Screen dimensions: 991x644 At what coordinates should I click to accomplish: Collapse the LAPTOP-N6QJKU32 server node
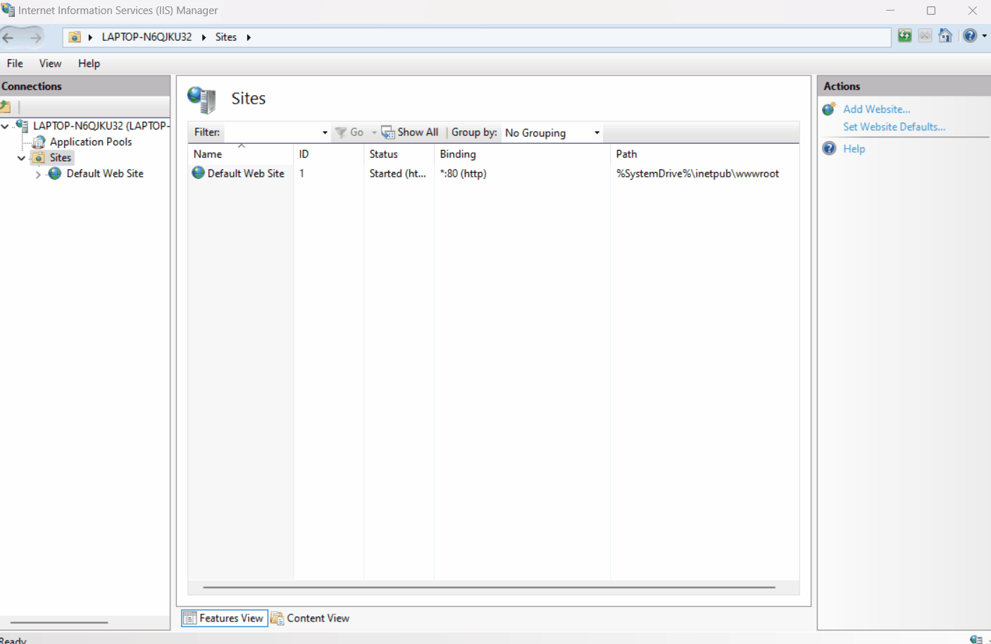[6, 126]
